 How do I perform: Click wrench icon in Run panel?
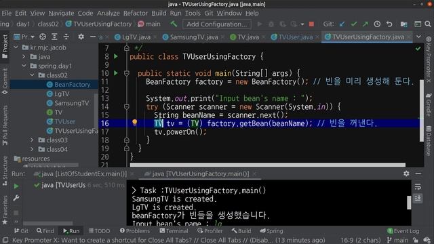tap(16, 198)
